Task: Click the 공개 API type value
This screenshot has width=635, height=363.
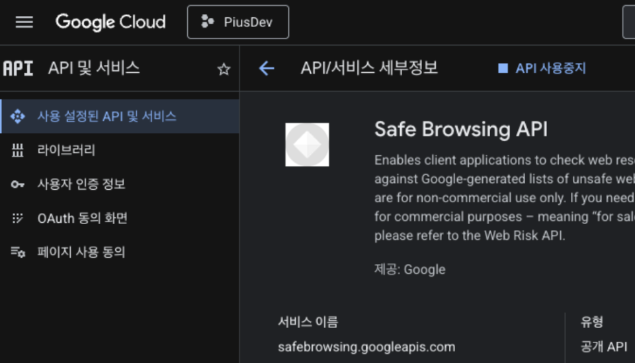Action: click(x=604, y=347)
